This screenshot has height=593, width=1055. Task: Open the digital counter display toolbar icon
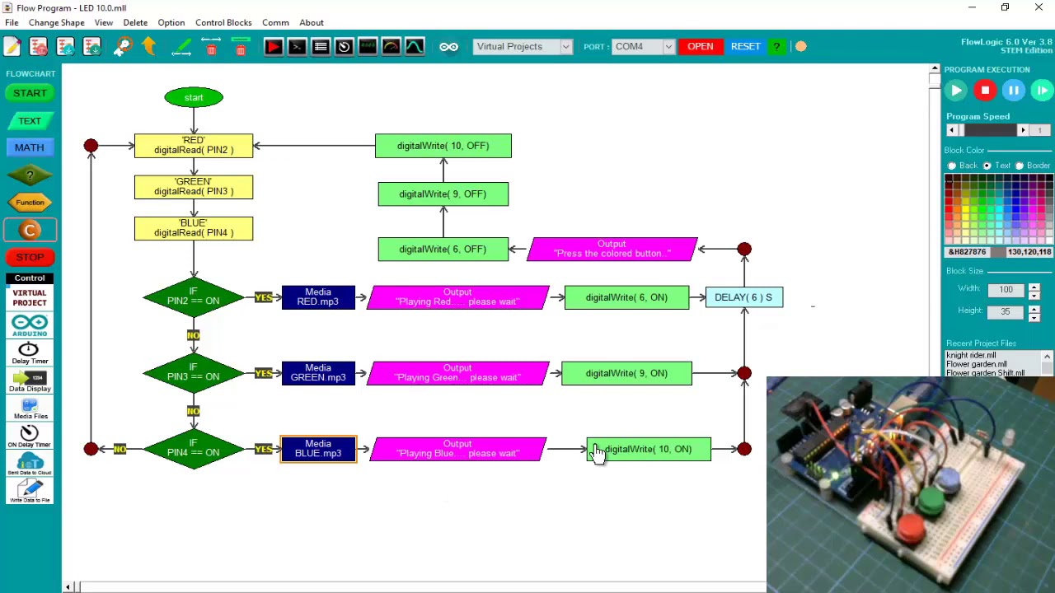[x=368, y=47]
